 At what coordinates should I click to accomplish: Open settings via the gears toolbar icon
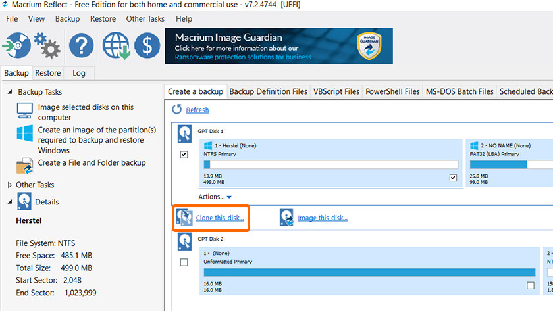47,45
